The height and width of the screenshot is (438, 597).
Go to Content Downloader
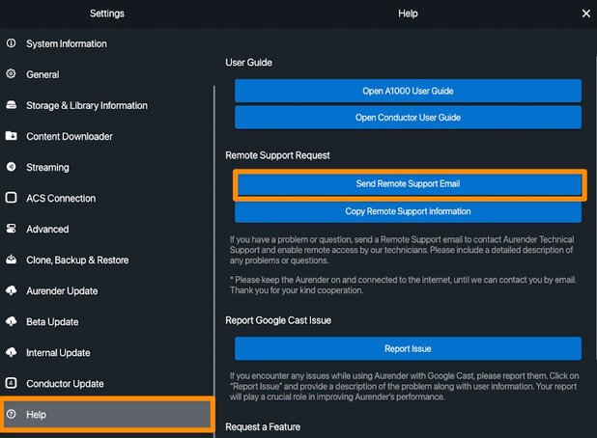tap(106, 136)
